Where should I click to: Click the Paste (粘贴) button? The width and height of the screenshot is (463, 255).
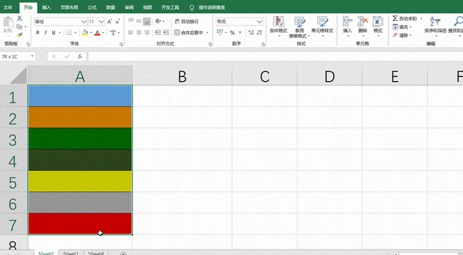(8, 25)
